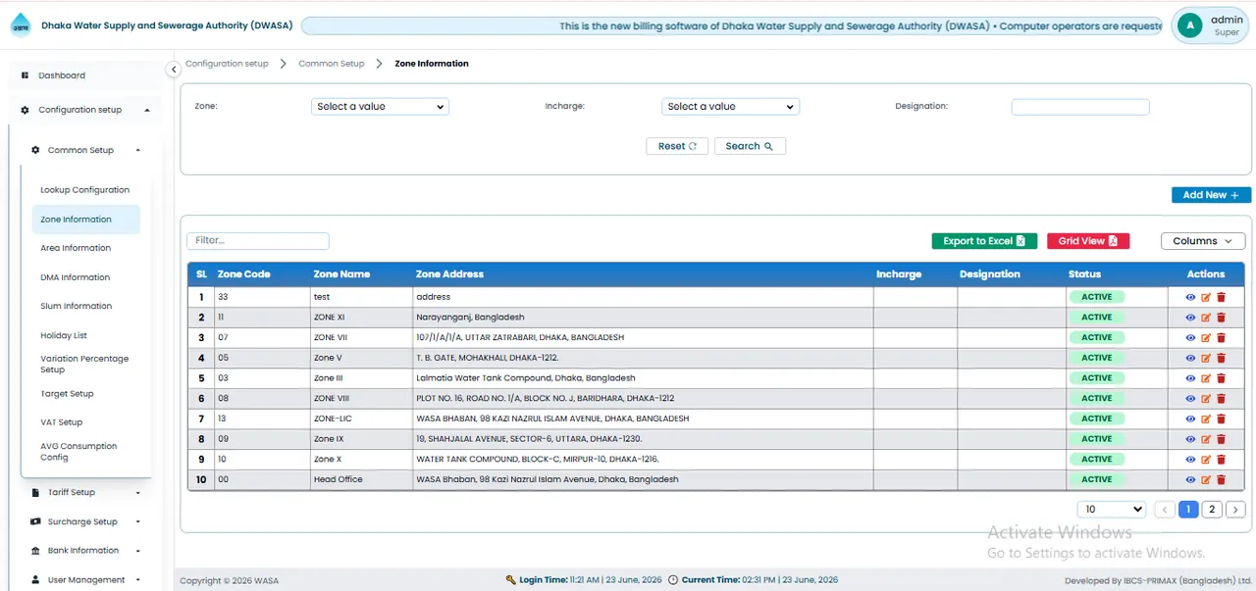Image resolution: width=1256 pixels, height=591 pixels.
Task: Edit the Head Office row
Action: (x=1206, y=479)
